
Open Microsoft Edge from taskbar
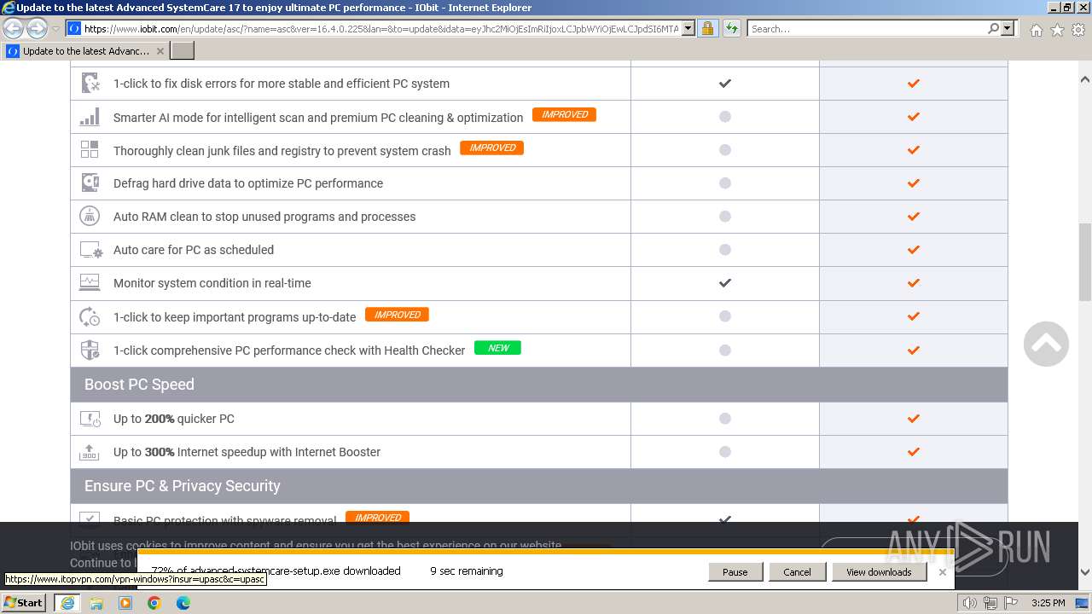[183, 603]
